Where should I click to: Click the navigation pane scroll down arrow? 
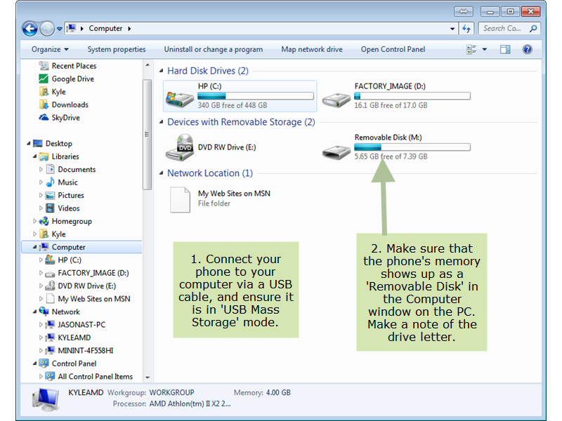click(x=148, y=377)
